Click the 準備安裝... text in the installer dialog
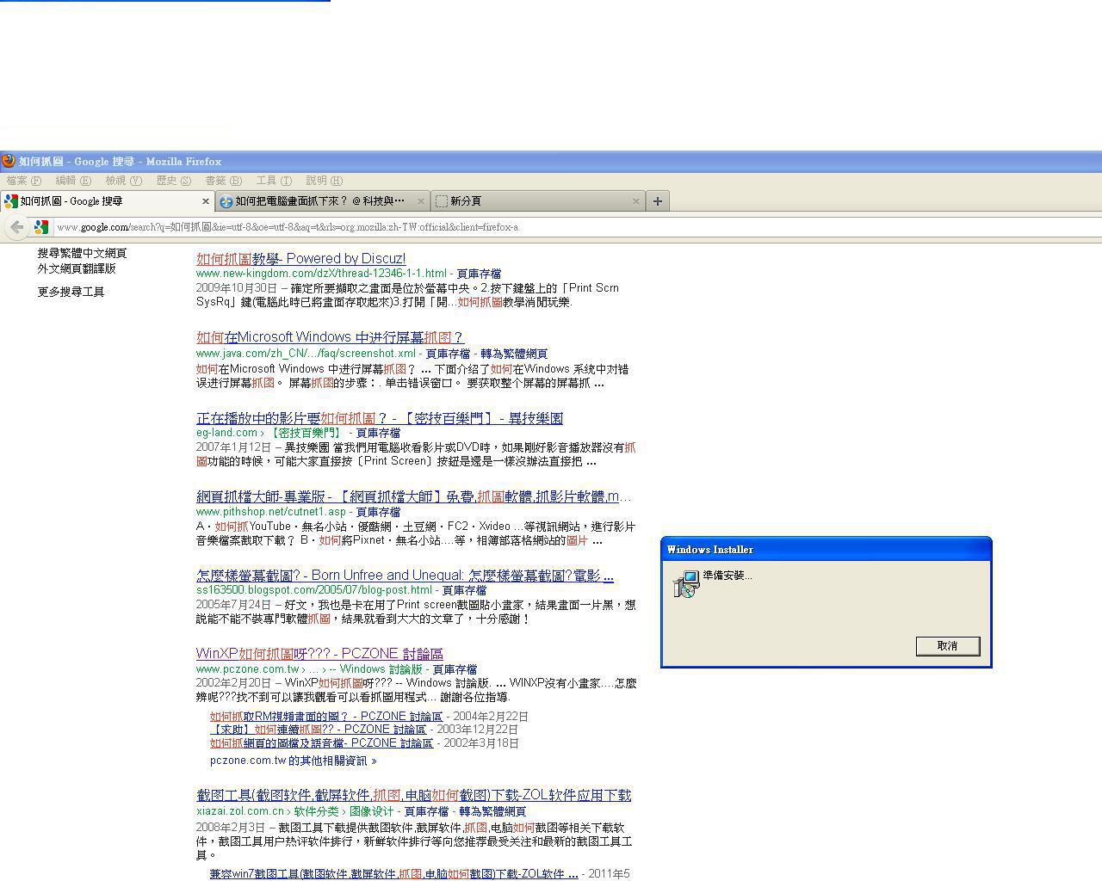The width and height of the screenshot is (1102, 881). (727, 576)
